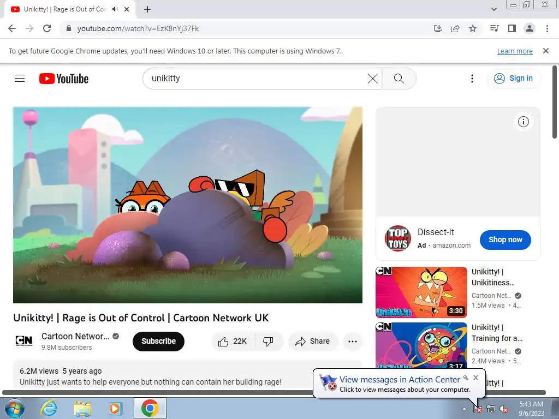The image size is (559, 419).
Task: Open volume speaker tray icon
Action: (504, 409)
